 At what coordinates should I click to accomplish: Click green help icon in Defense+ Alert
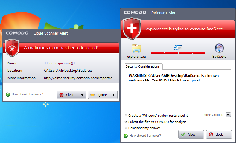126,136
